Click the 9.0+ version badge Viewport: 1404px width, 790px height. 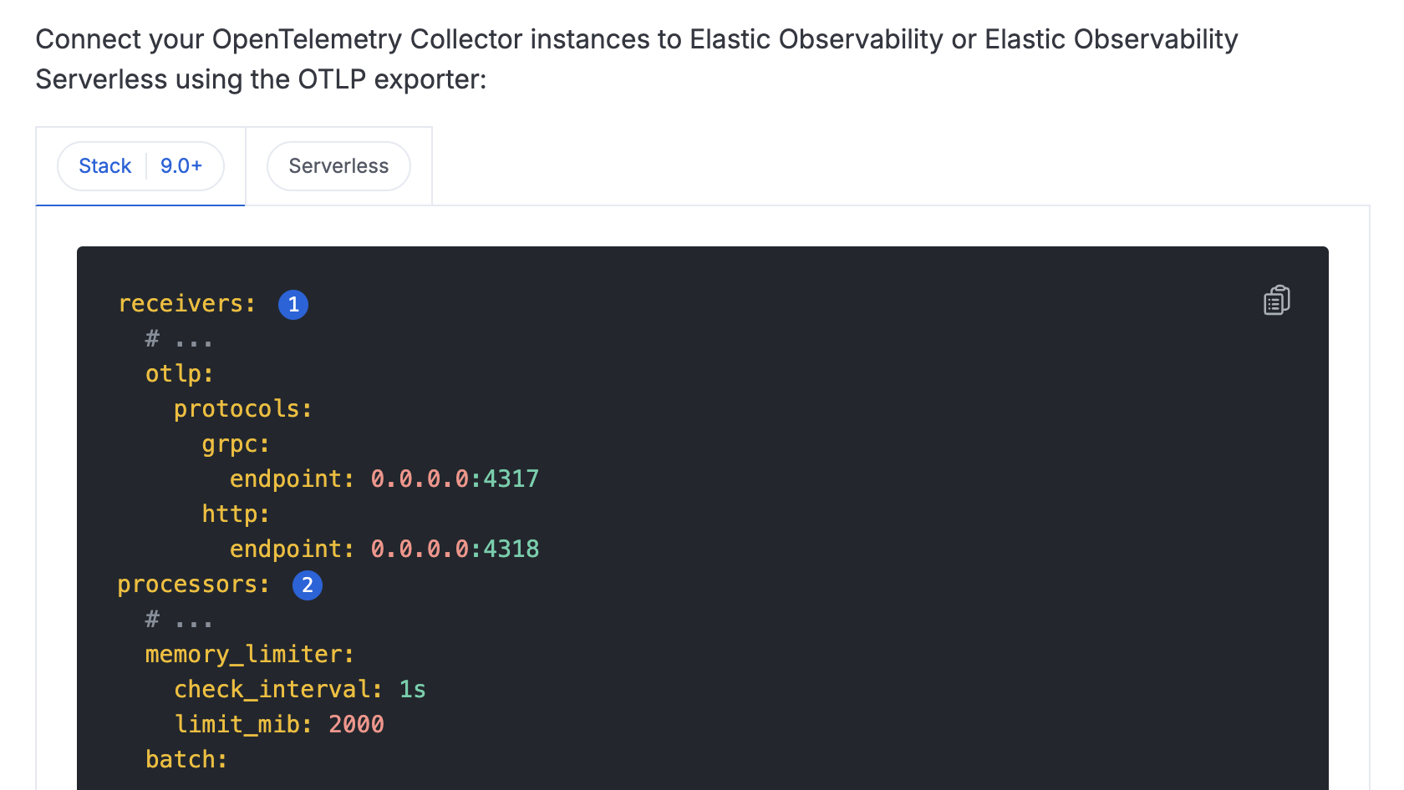[181, 166]
